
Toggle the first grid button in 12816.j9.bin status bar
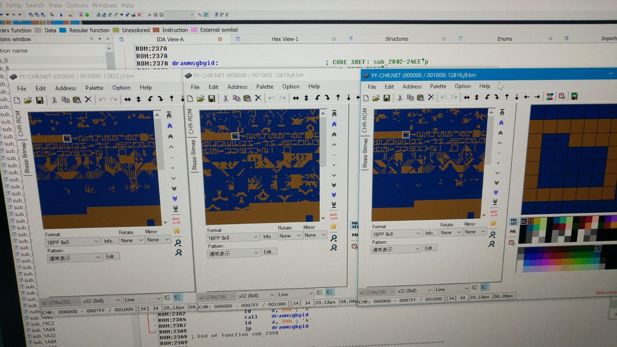[475, 288]
